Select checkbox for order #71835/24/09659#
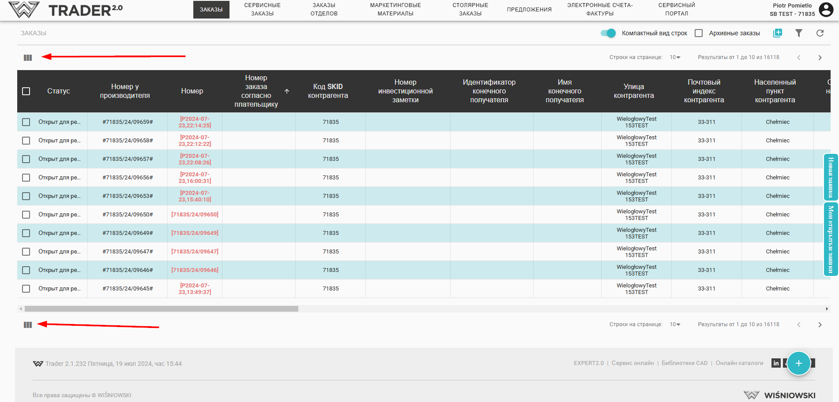This screenshot has width=839, height=402. (26, 122)
